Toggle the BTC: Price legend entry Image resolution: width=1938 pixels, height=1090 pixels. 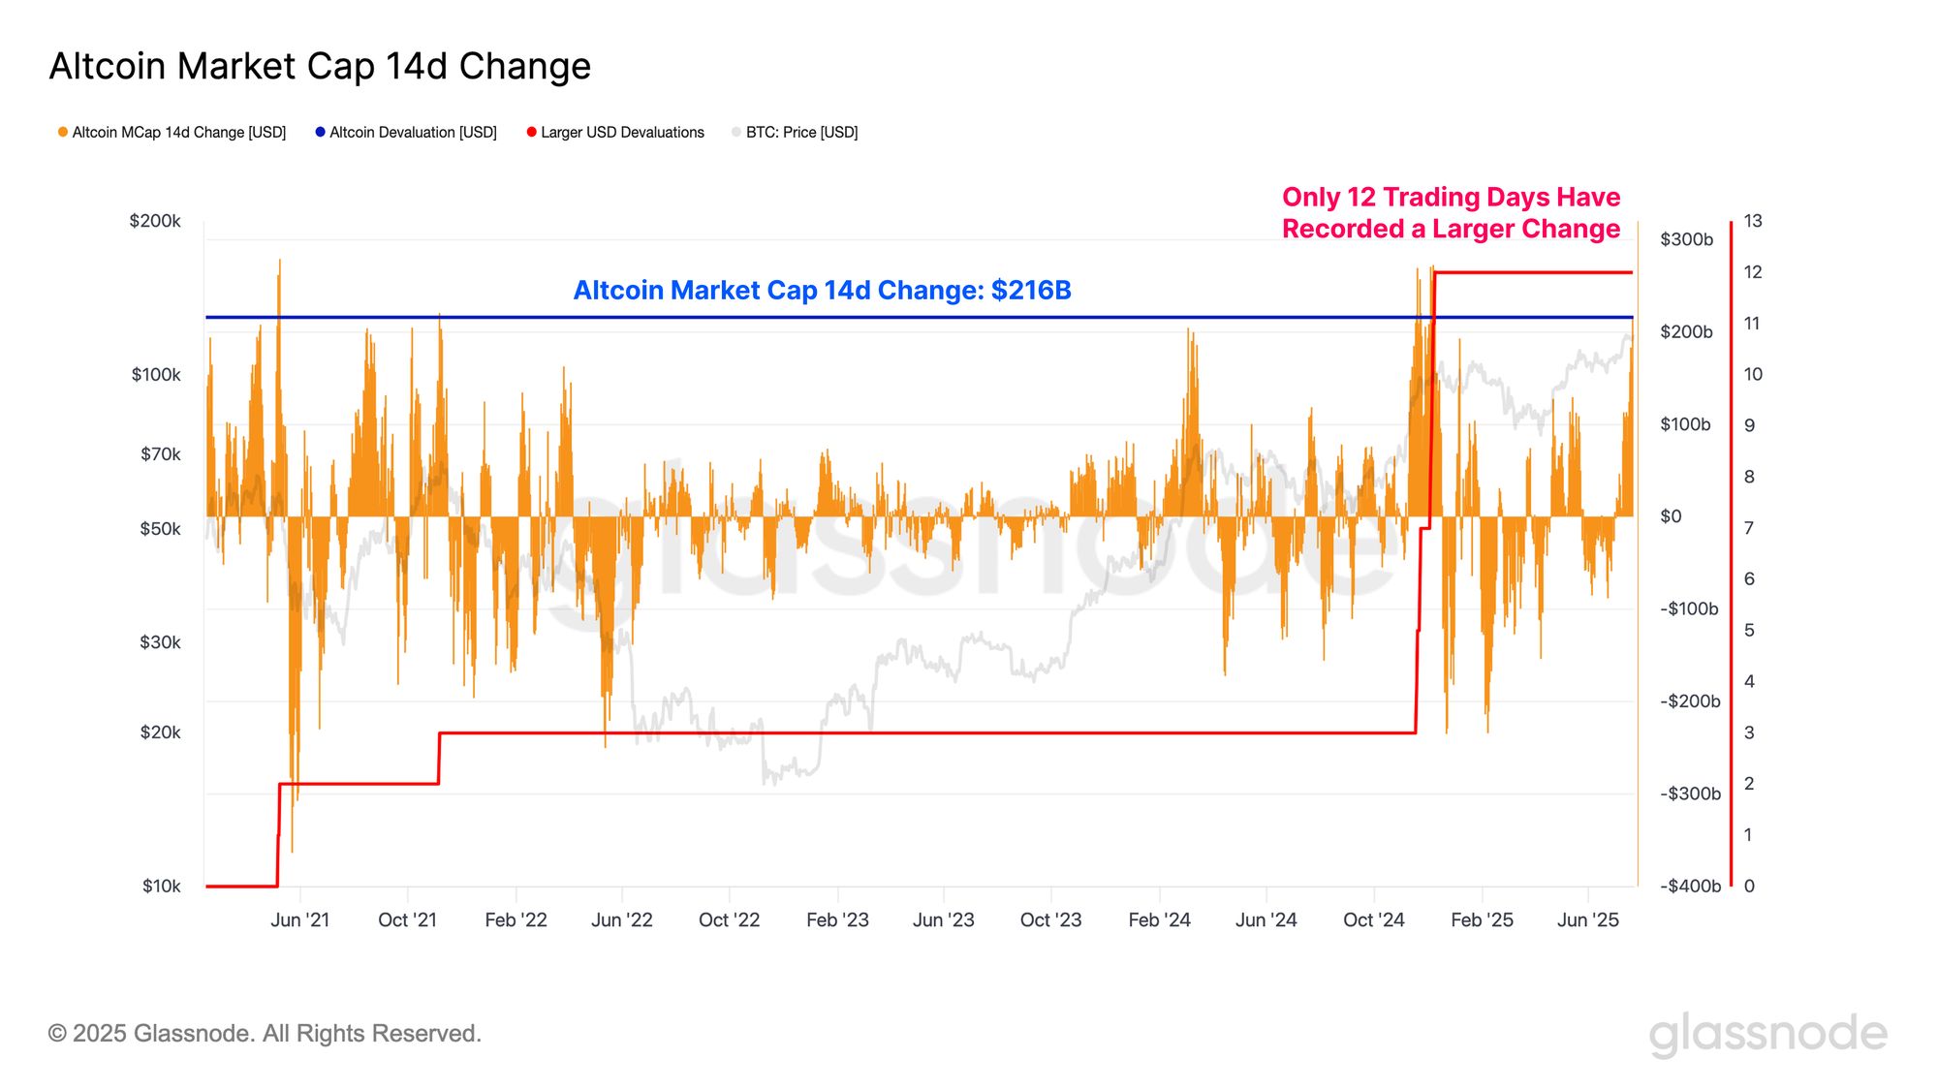795,133
